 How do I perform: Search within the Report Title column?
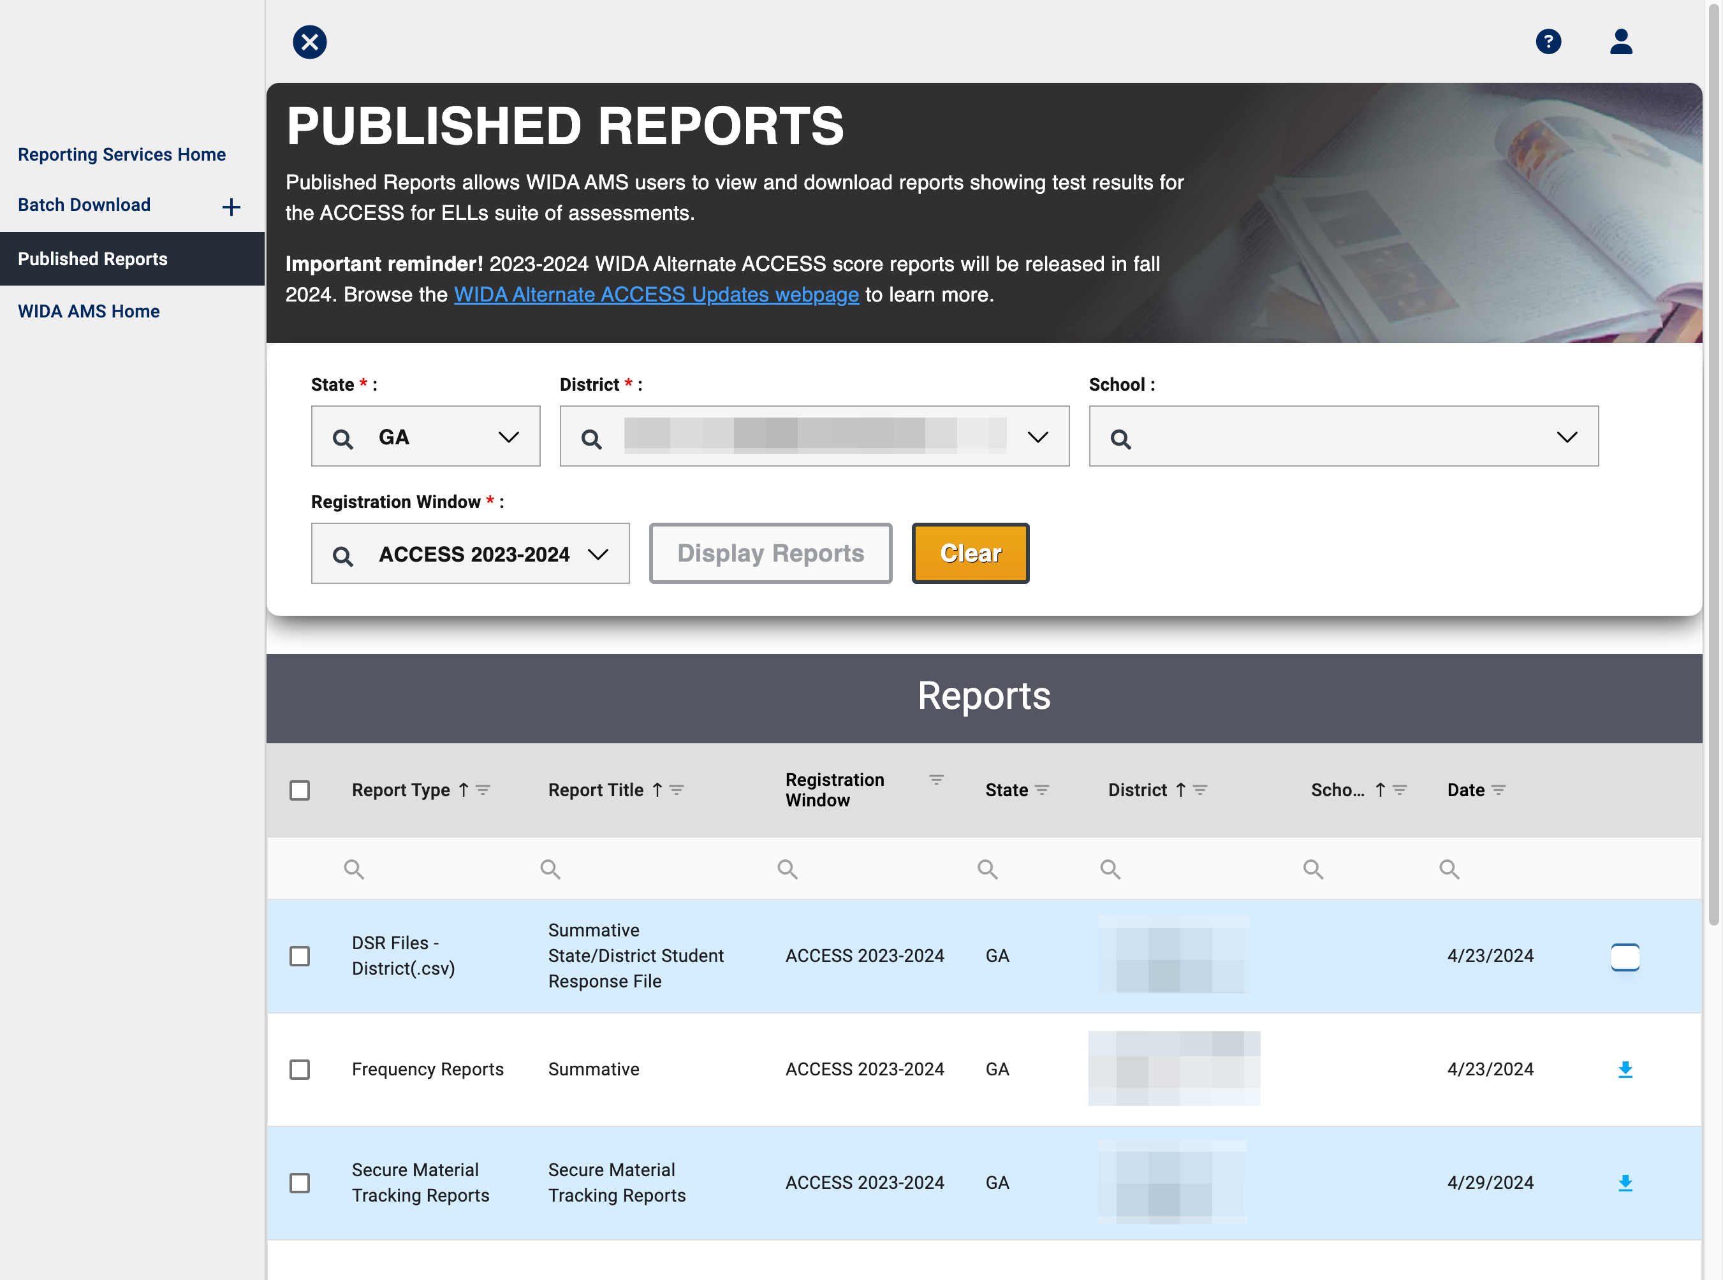point(550,869)
